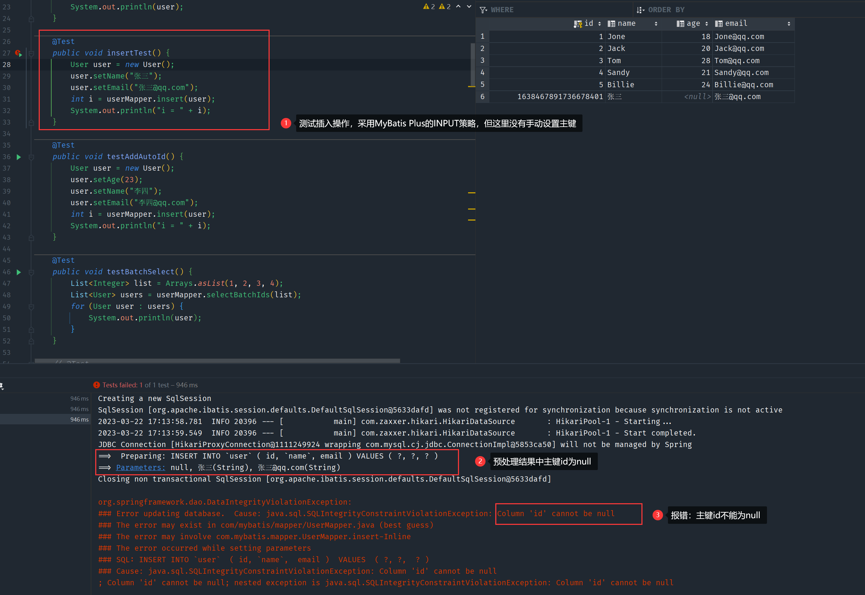The height and width of the screenshot is (595, 865).
Task: Click run icon next to testAddAutoId
Action: click(x=18, y=157)
